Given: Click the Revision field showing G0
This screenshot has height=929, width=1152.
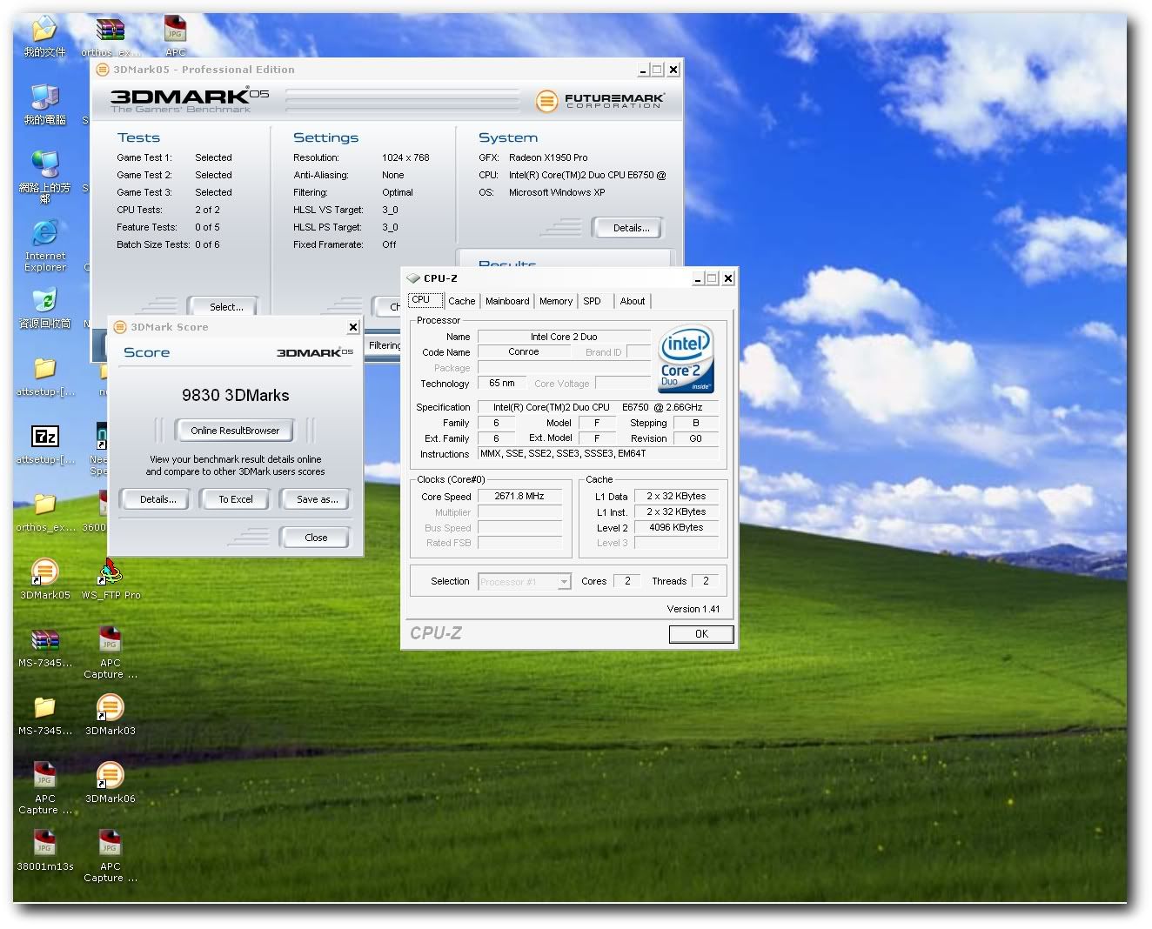Looking at the screenshot, I should [x=695, y=438].
